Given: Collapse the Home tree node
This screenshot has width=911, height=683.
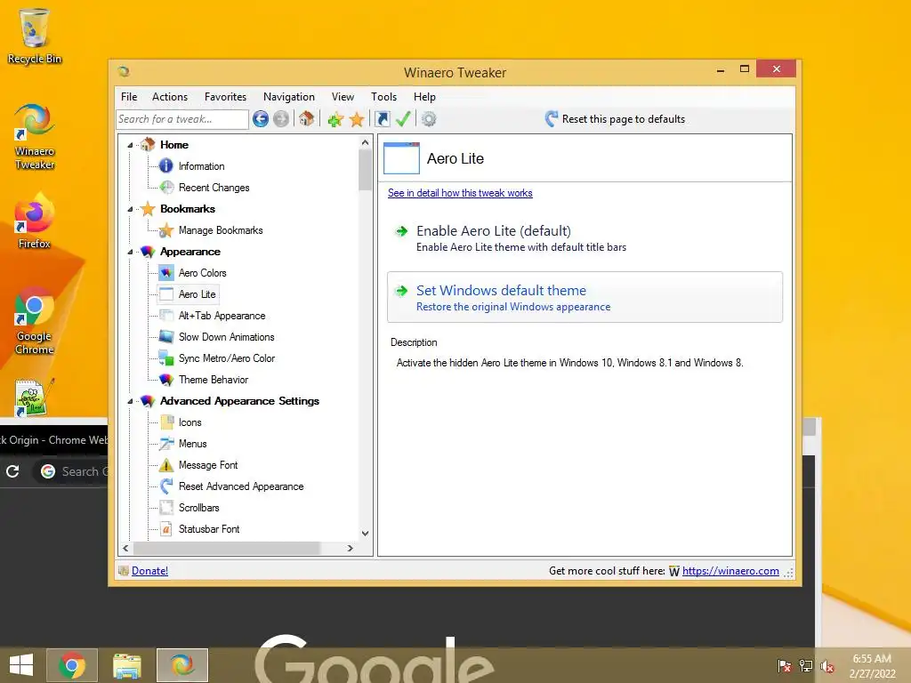Looking at the screenshot, I should pyautogui.click(x=130, y=145).
